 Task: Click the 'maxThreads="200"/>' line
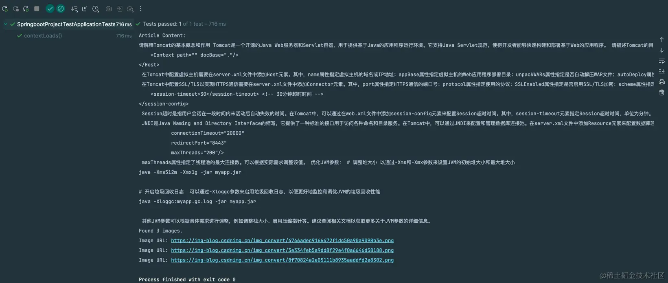pos(197,153)
